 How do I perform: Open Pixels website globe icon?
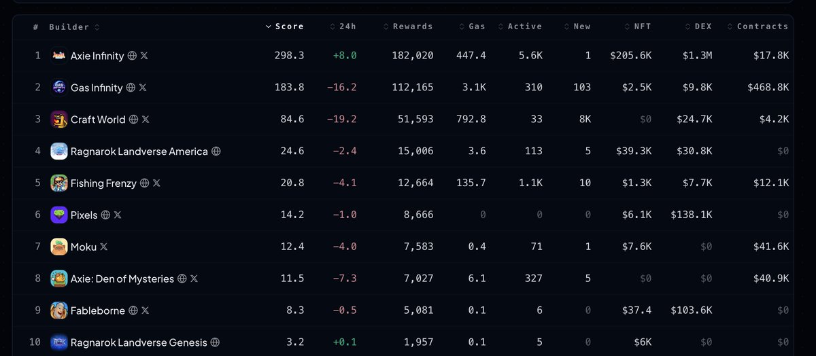pos(105,215)
